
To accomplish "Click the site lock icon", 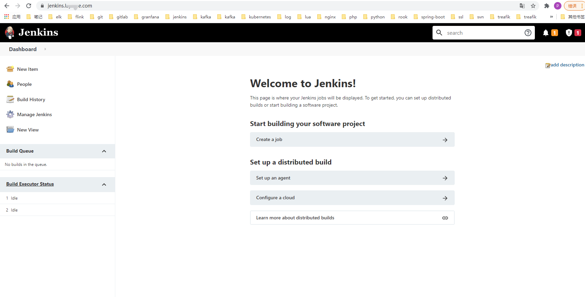I will [x=42, y=6].
